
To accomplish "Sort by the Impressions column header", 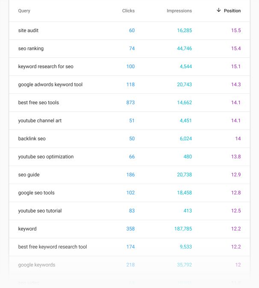I will coord(179,11).
